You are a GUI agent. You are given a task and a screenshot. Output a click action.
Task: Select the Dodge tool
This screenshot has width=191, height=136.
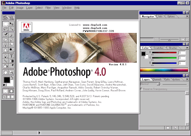tap(11, 50)
